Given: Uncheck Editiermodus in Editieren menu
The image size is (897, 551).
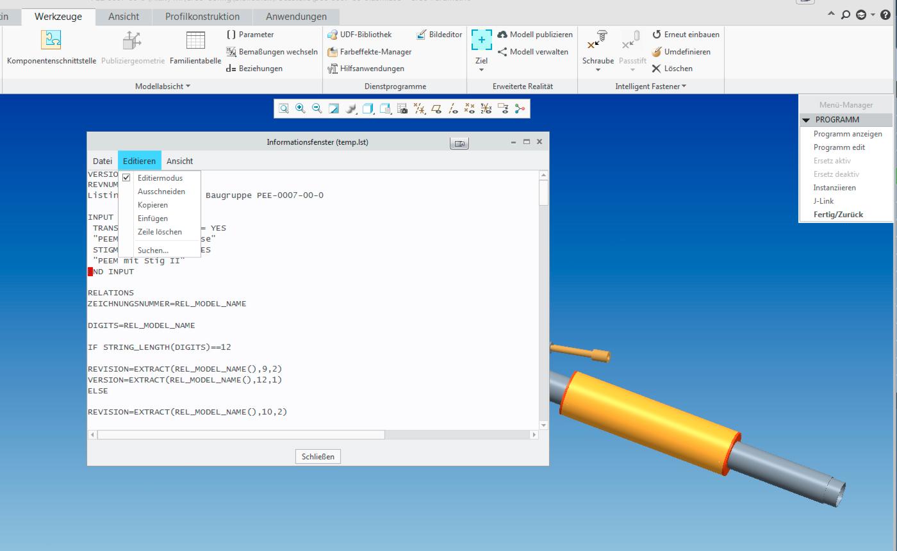Looking at the screenshot, I should 160,178.
